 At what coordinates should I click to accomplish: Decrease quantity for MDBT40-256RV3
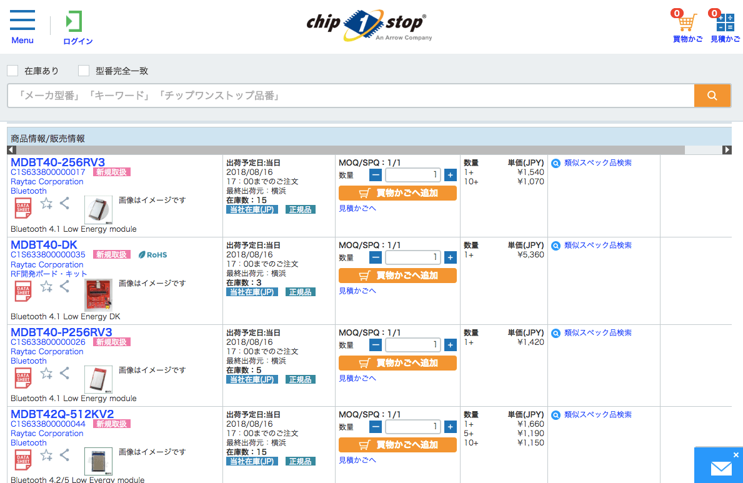click(376, 175)
